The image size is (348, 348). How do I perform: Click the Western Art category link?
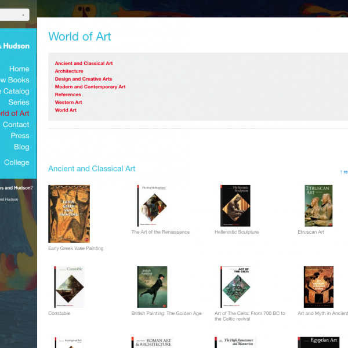(68, 103)
